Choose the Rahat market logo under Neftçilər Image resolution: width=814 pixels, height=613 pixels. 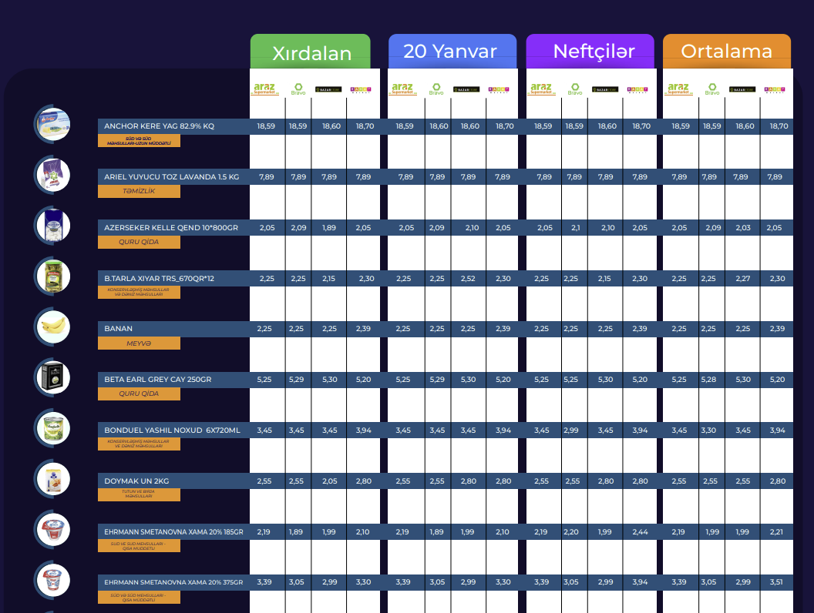tap(637, 90)
